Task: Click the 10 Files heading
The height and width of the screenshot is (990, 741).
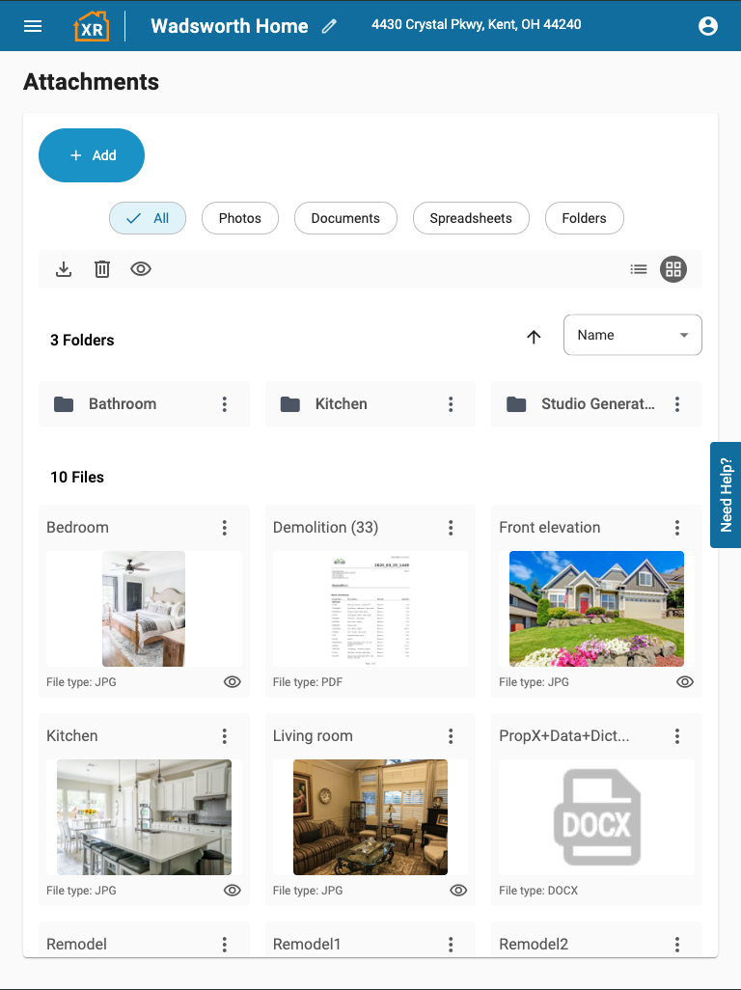Action: pyautogui.click(x=77, y=478)
